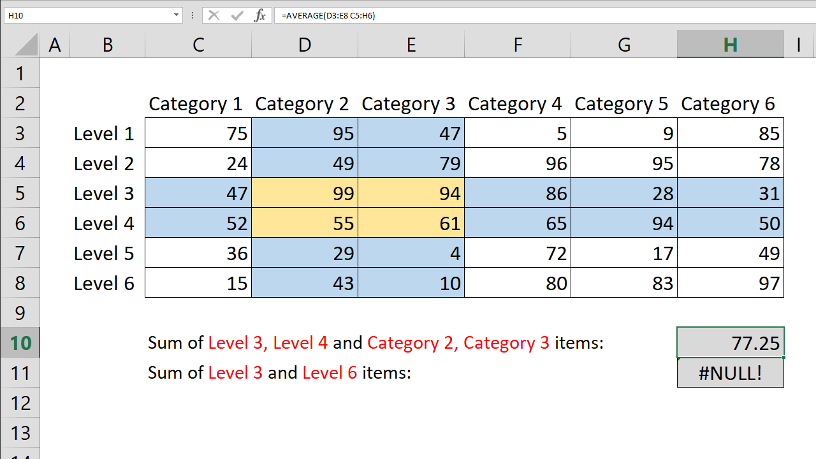The height and width of the screenshot is (459, 816).
Task: Select column header H
Action: pyautogui.click(x=730, y=44)
